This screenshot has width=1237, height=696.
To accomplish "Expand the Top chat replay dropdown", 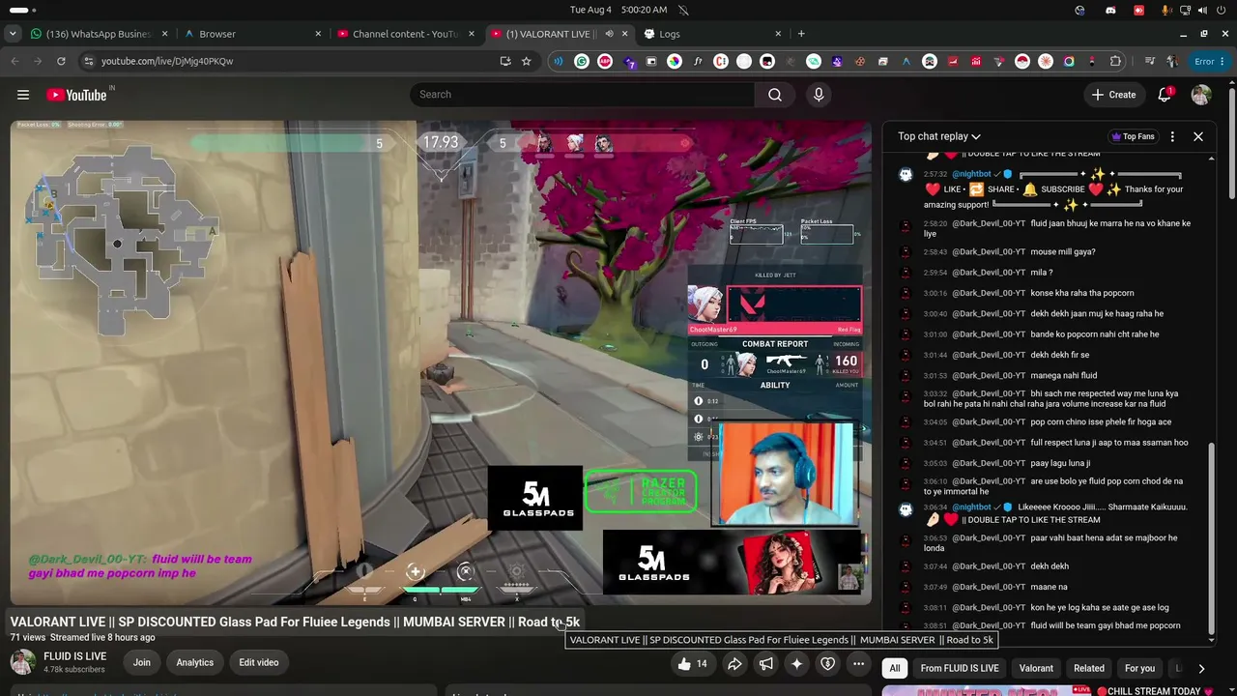I will click(x=939, y=136).
